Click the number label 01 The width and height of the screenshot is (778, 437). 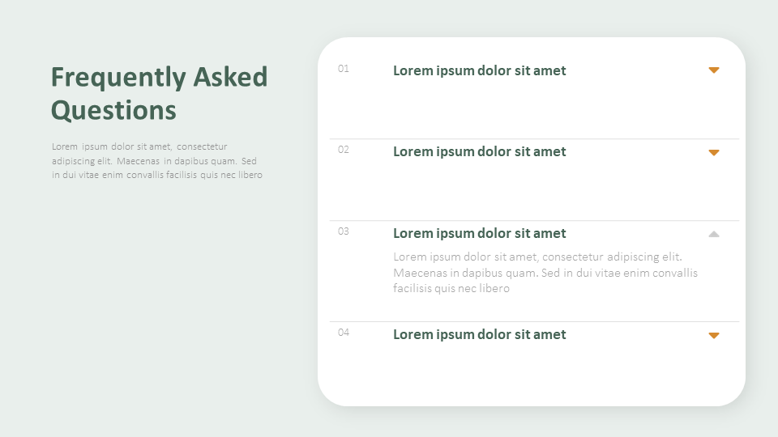(x=344, y=69)
